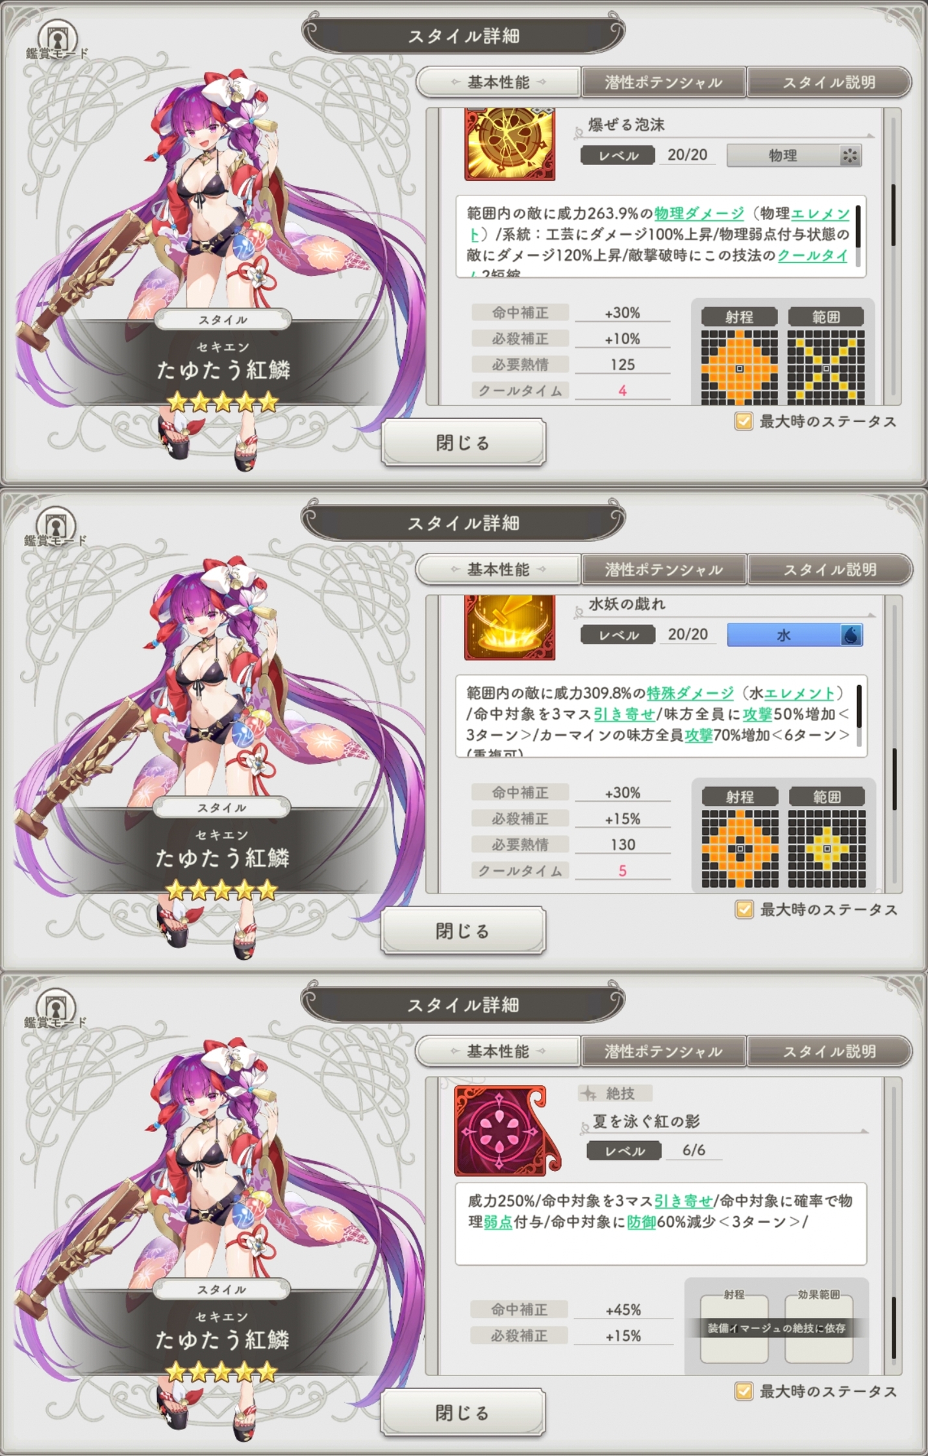
Task: Select 基本性能 tab in bottom panel
Action: (x=498, y=1051)
